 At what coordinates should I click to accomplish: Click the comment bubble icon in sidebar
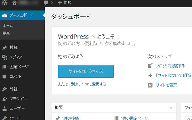pyautogui.click(x=4, y=77)
